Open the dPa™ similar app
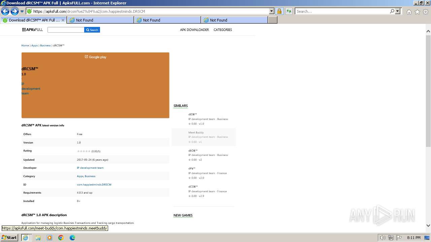 click(x=204, y=173)
